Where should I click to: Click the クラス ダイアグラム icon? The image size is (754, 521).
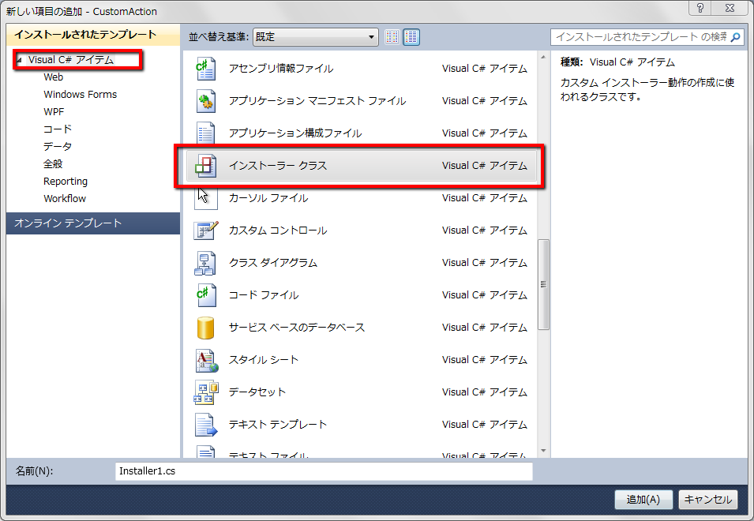click(204, 263)
